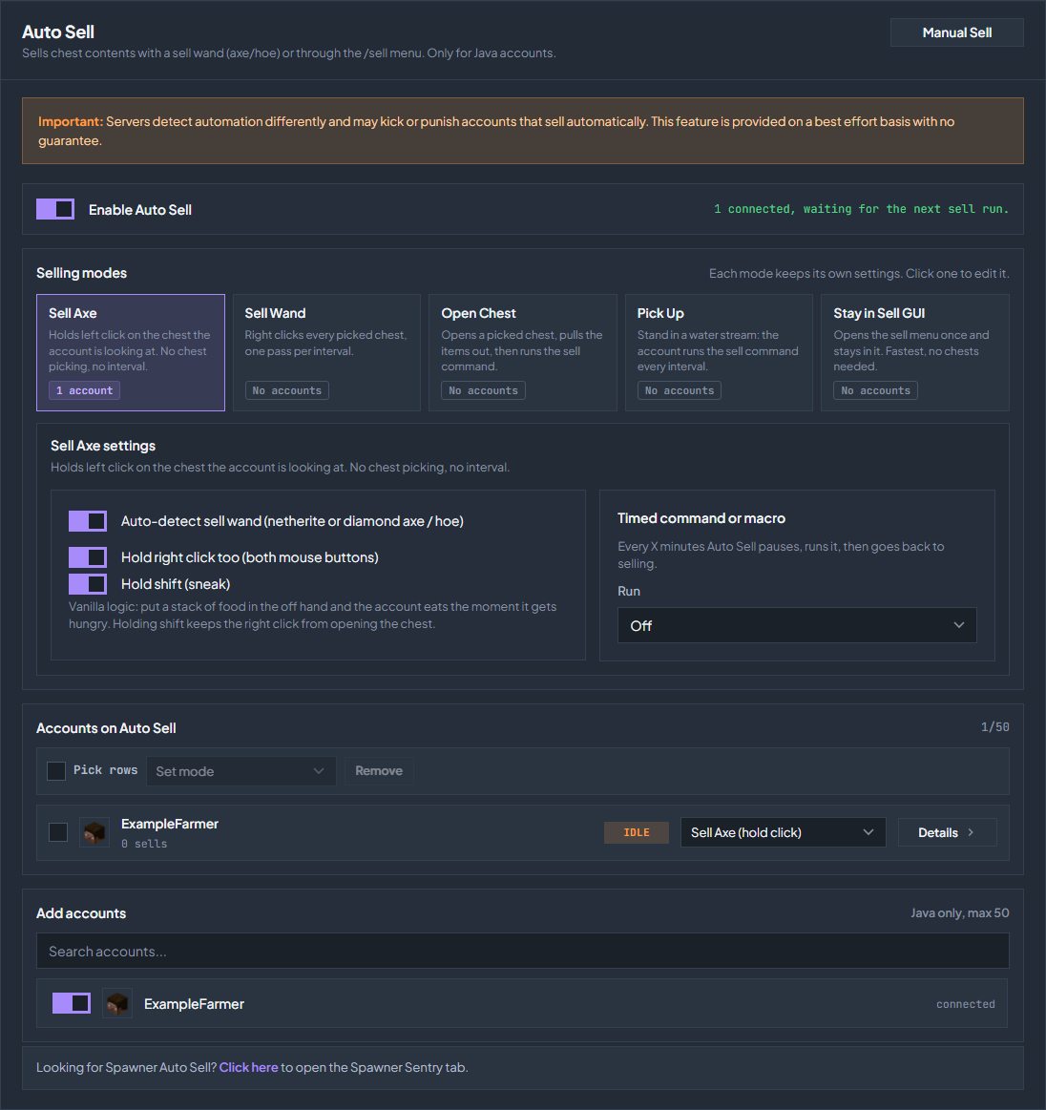
Task: Click the connected status for ExampleFarmer
Action: (x=965, y=1004)
